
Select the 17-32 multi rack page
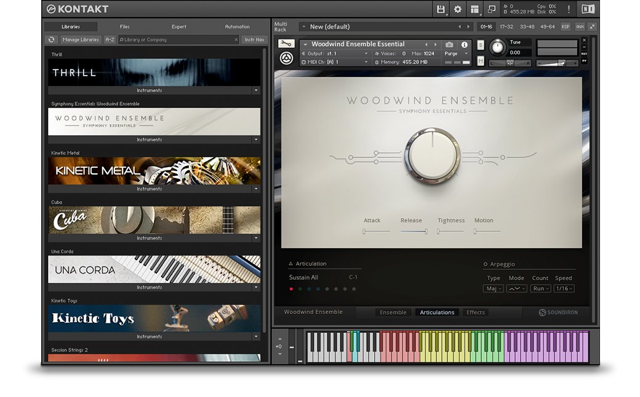point(506,26)
